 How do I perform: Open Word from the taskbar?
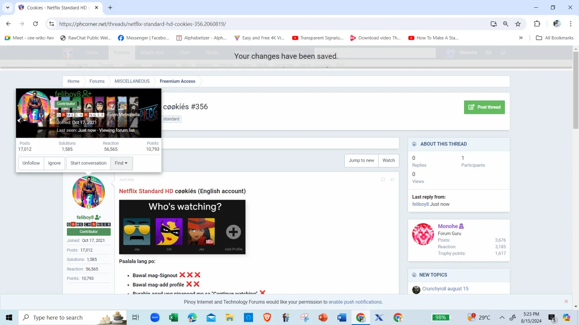[342, 318]
